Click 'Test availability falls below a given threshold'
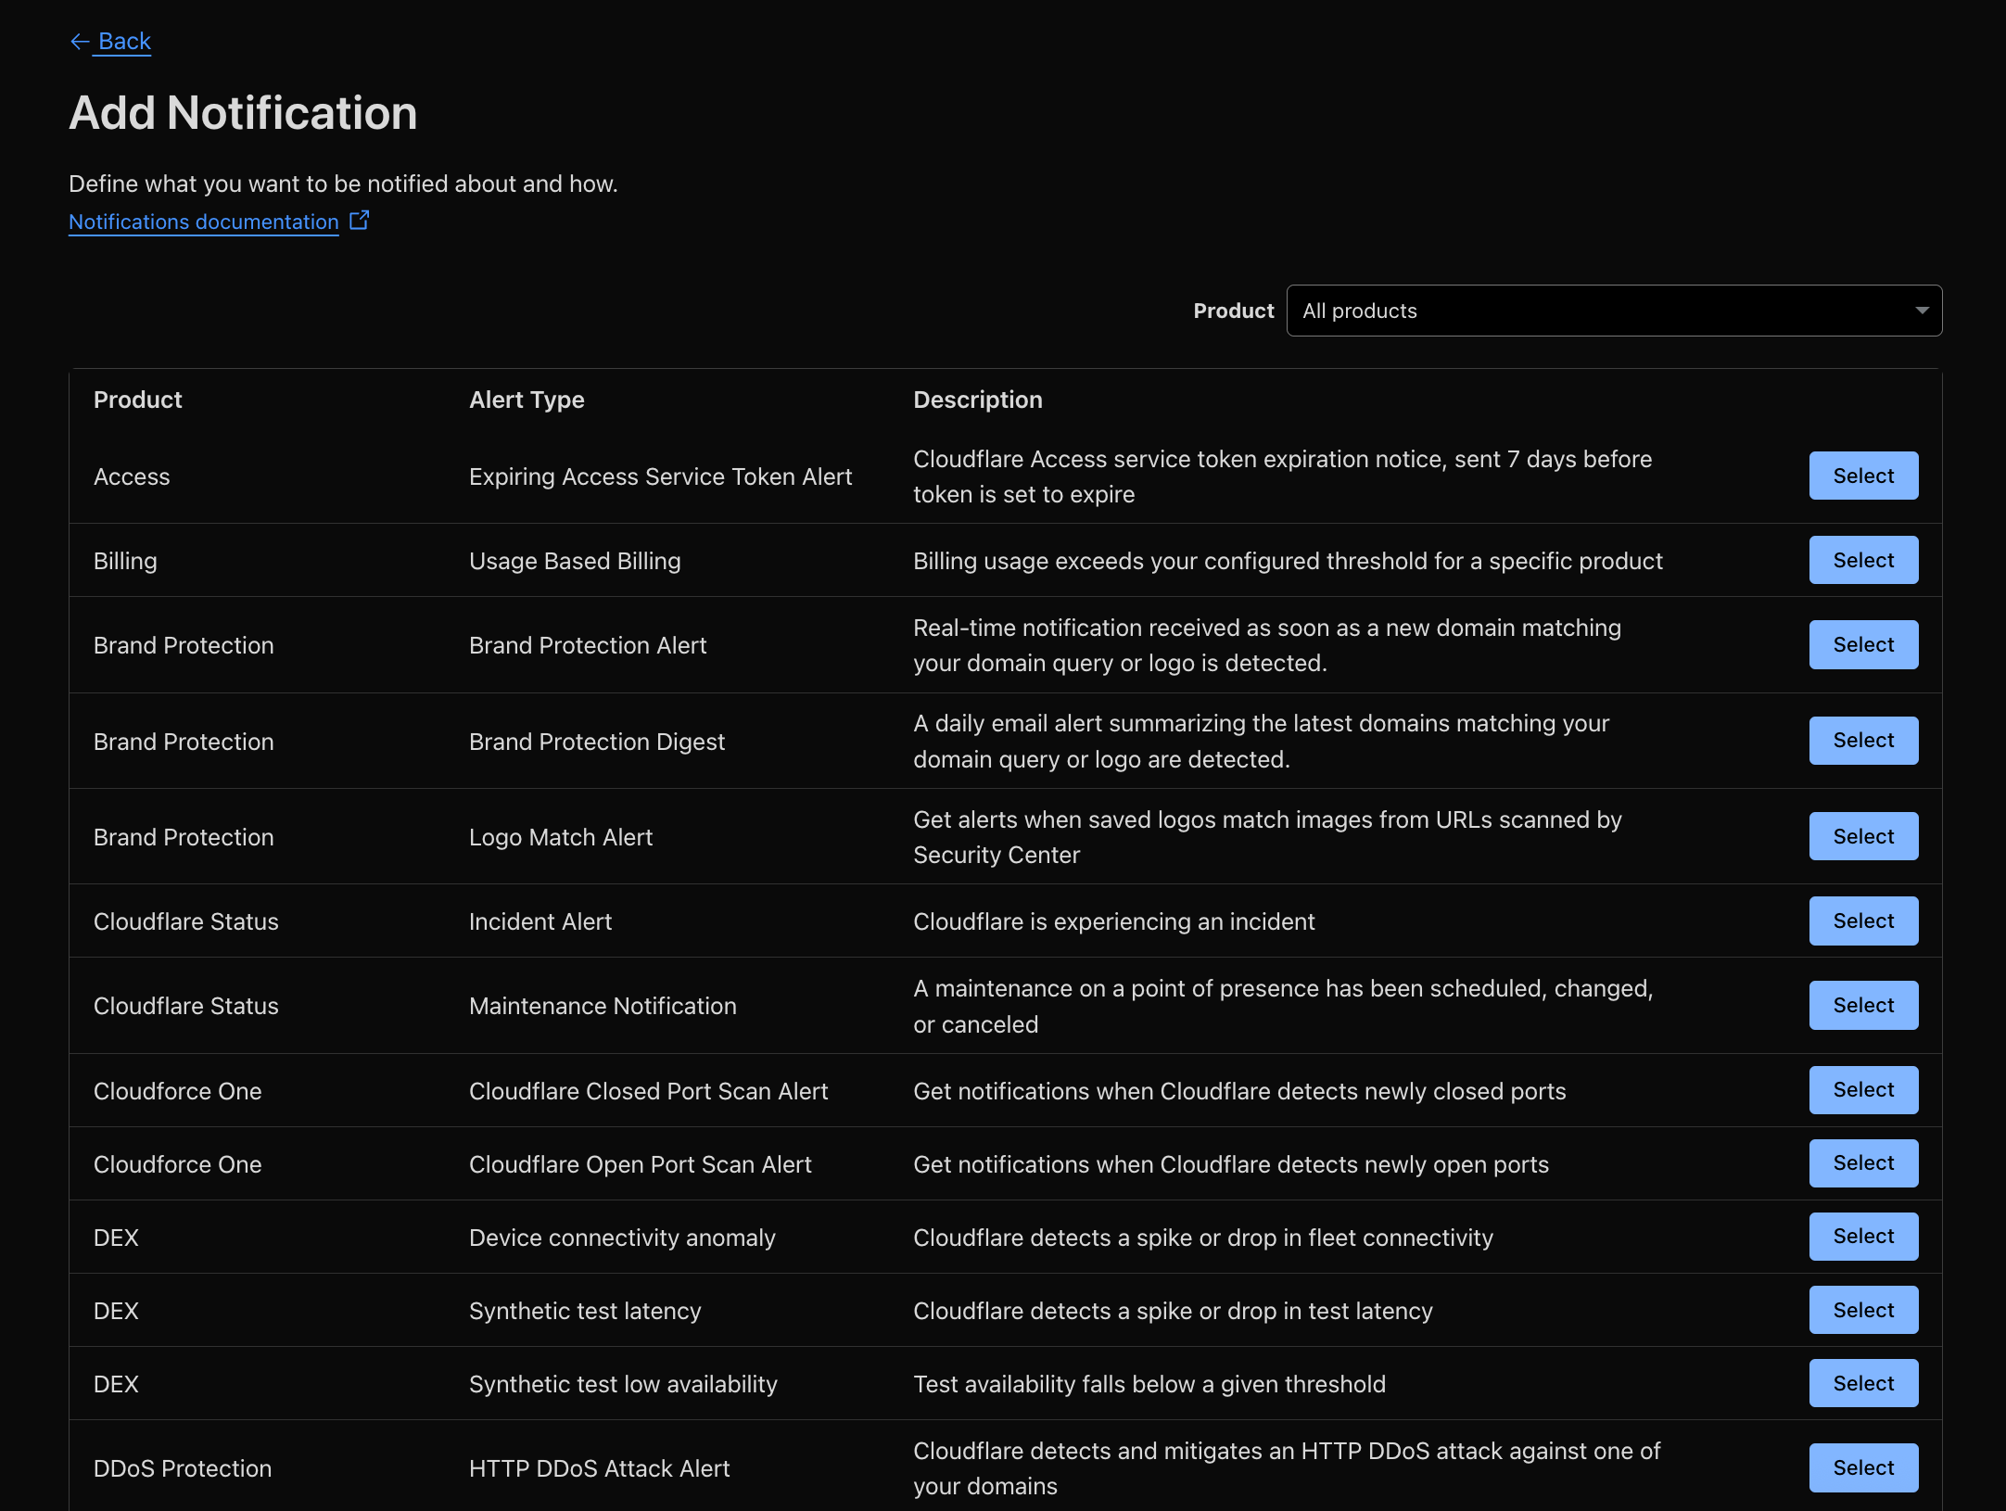The width and height of the screenshot is (2006, 1511). [x=1149, y=1384]
